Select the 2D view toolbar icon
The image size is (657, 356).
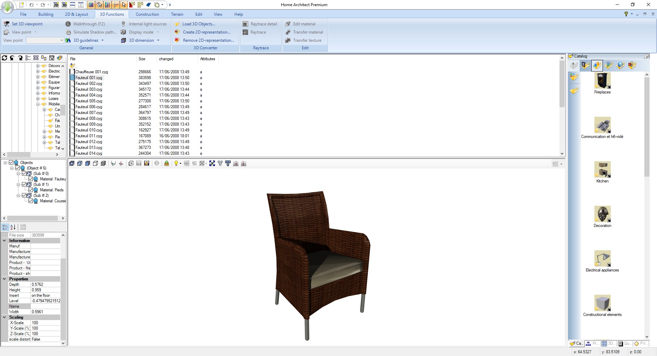click(56, 5)
